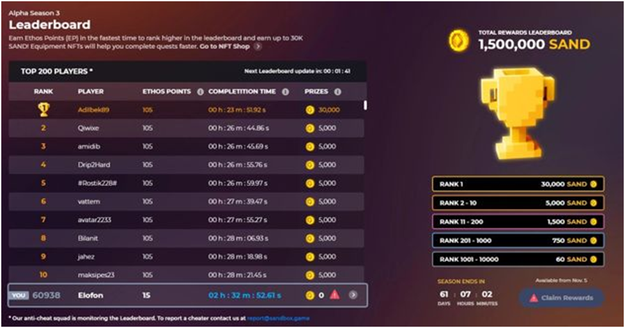Screen dimensions: 625x328
Task: Click the leaderboard scrollbar thumb
Action: pyautogui.click(x=365, y=105)
